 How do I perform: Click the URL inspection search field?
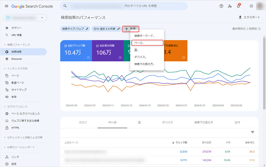coord(124,6)
